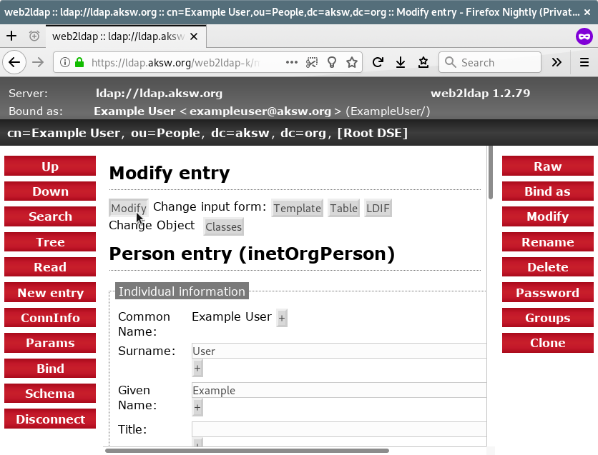Click the lightbulb icon in the address bar
Image resolution: width=598 pixels, height=455 pixels.
pyautogui.click(x=332, y=62)
